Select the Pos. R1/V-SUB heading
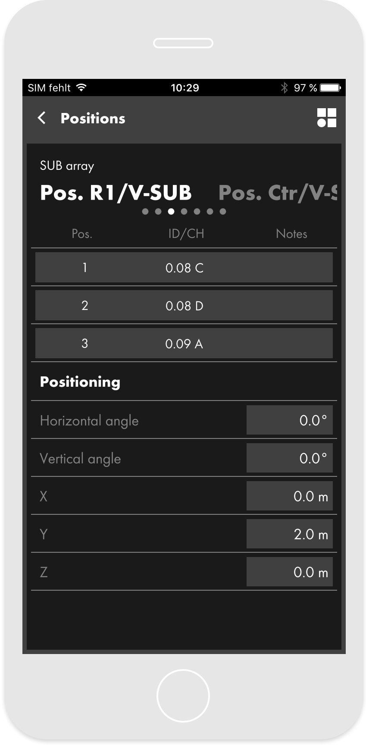366x745 pixels. 116,193
